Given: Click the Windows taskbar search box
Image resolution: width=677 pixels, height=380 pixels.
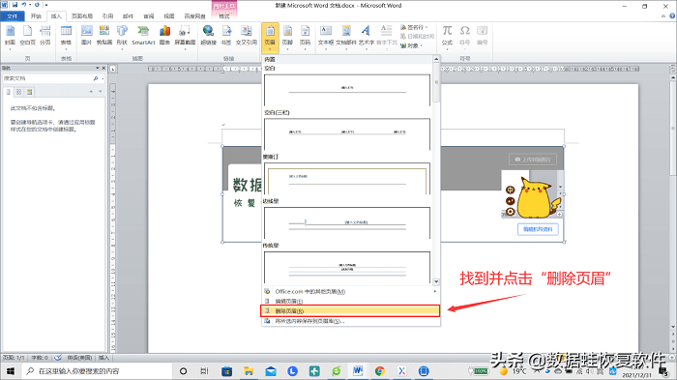Looking at the screenshot, I should point(97,371).
